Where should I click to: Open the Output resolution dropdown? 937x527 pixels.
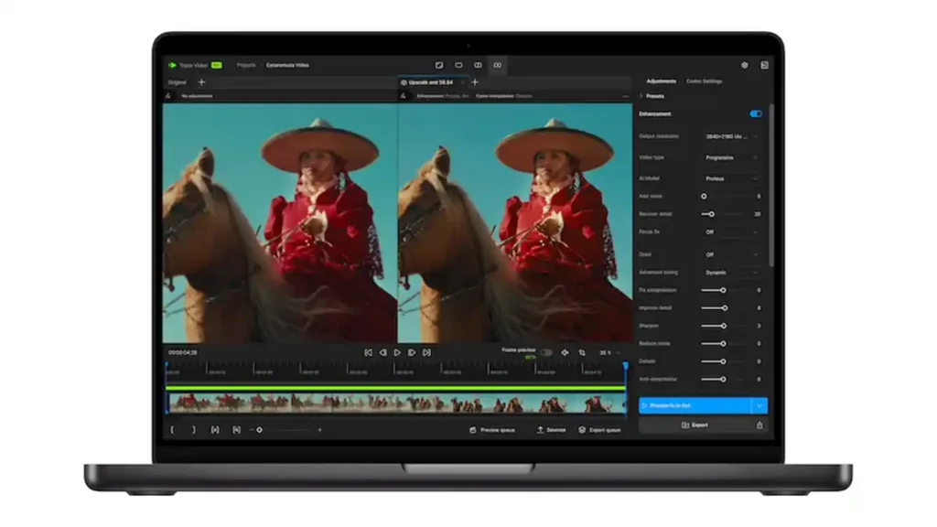tap(730, 136)
